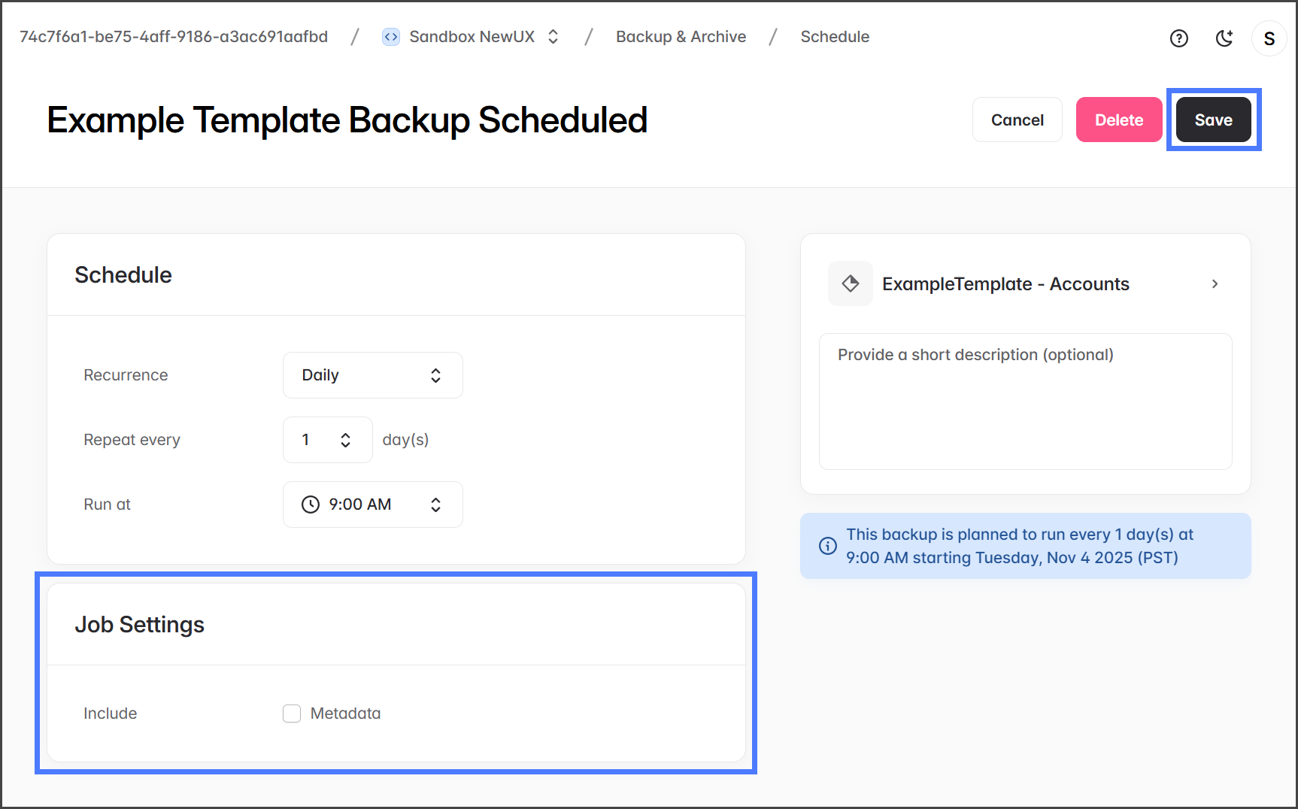Open the user avatar S menu
1298x809 pixels.
pos(1269,38)
